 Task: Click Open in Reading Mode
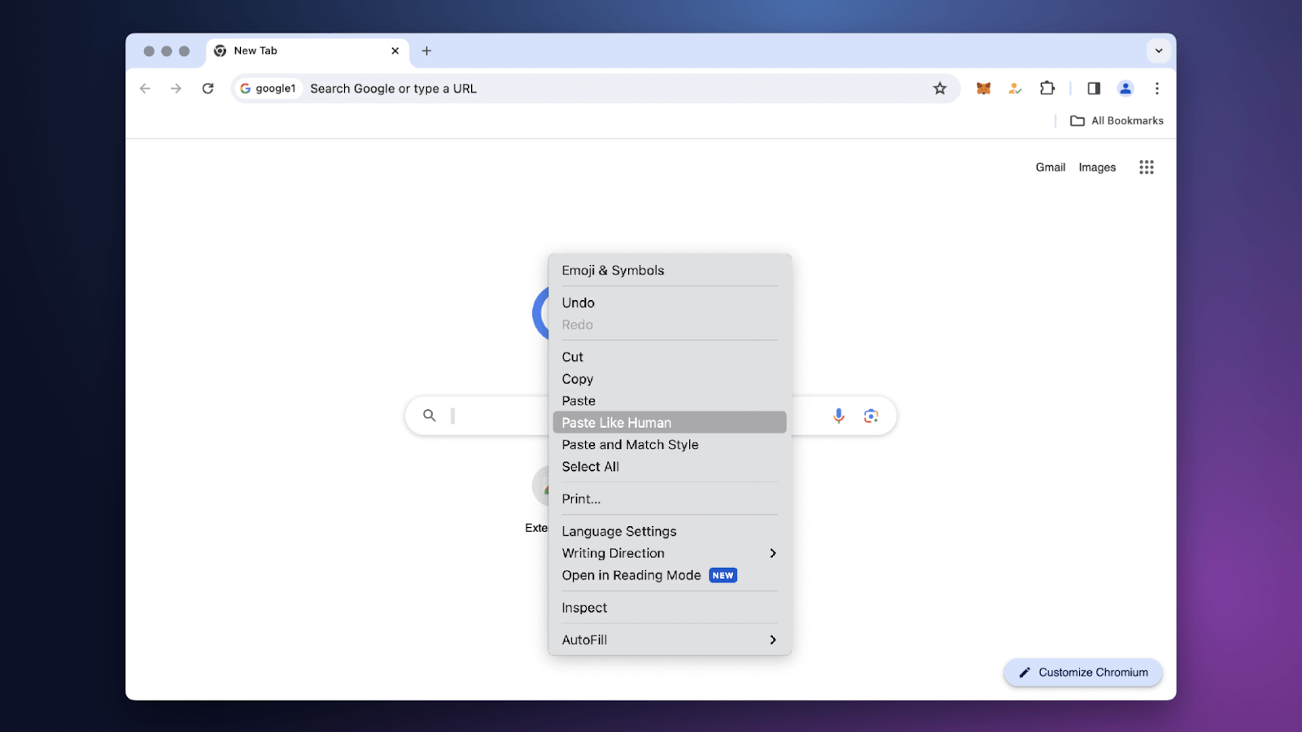point(631,575)
